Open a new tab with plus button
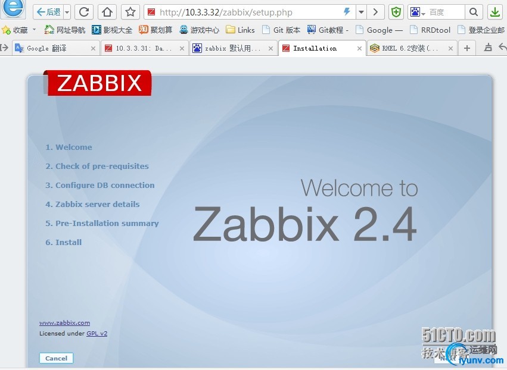 [467, 48]
